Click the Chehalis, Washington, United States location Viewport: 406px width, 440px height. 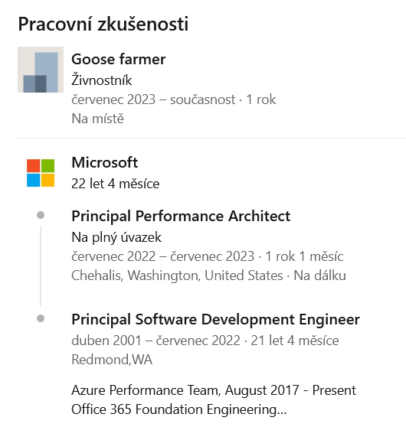pos(177,275)
